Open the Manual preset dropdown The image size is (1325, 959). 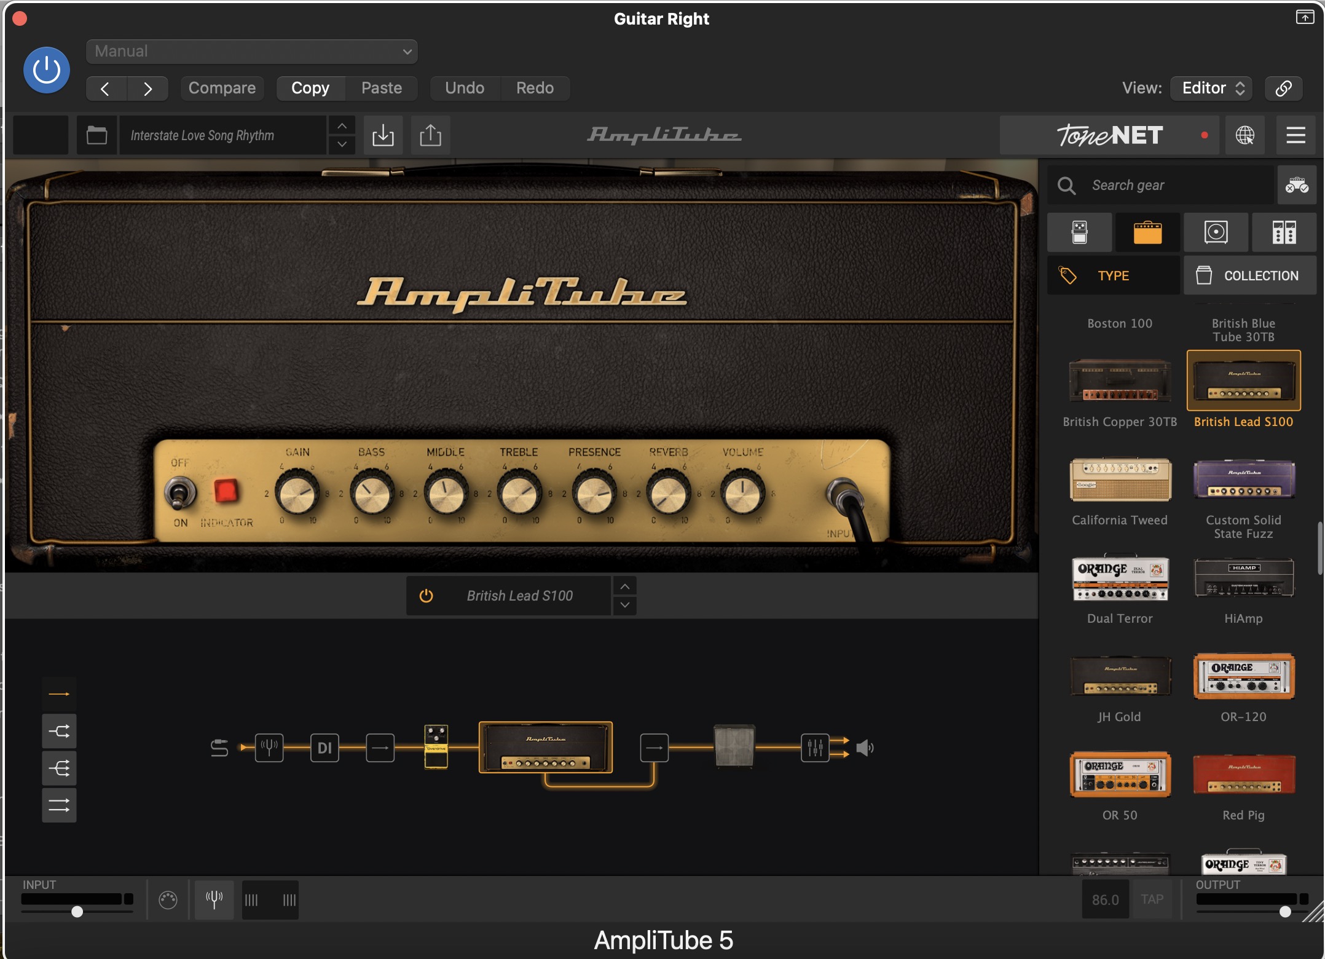point(252,52)
